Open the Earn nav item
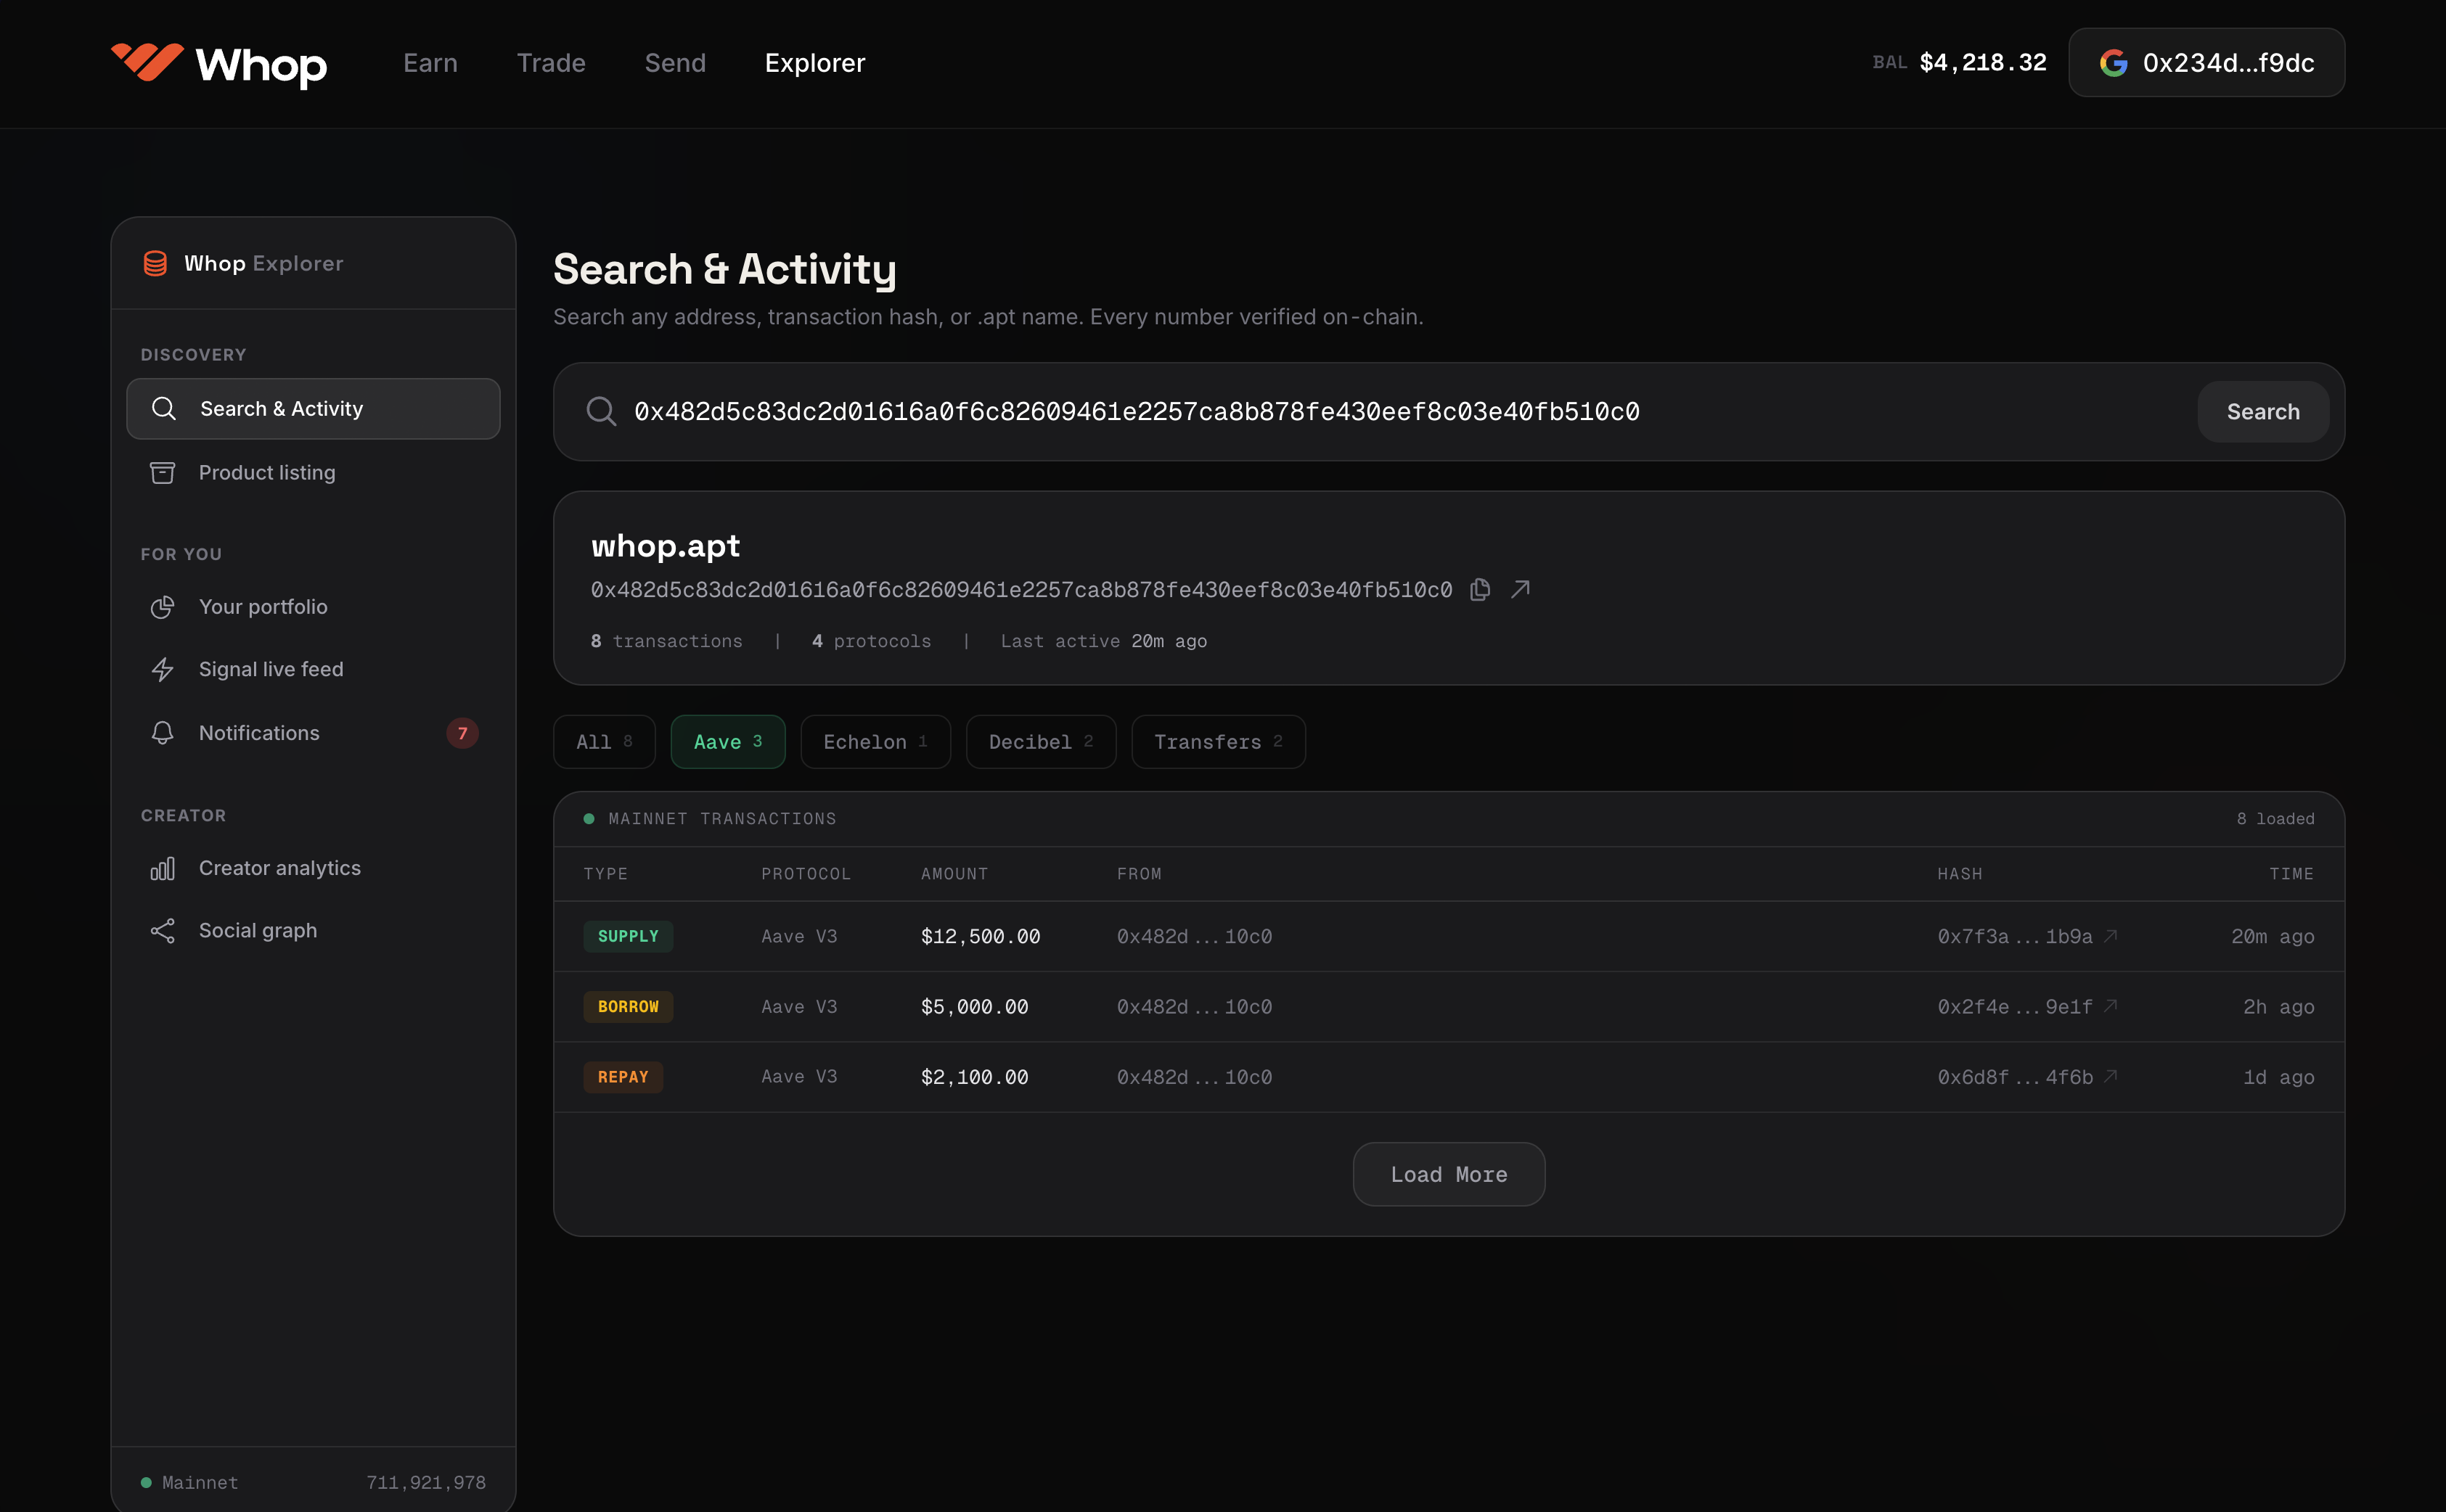The image size is (2446, 1512). [x=430, y=63]
